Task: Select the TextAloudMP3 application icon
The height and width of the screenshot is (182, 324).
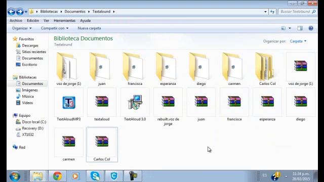Action: point(69,102)
